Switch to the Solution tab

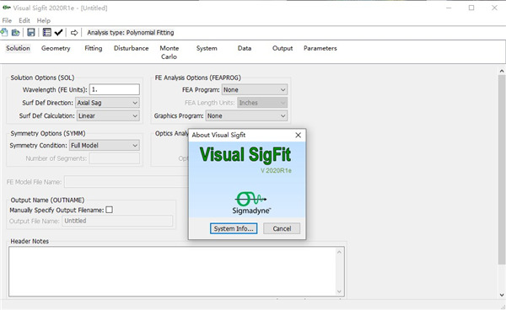point(18,48)
